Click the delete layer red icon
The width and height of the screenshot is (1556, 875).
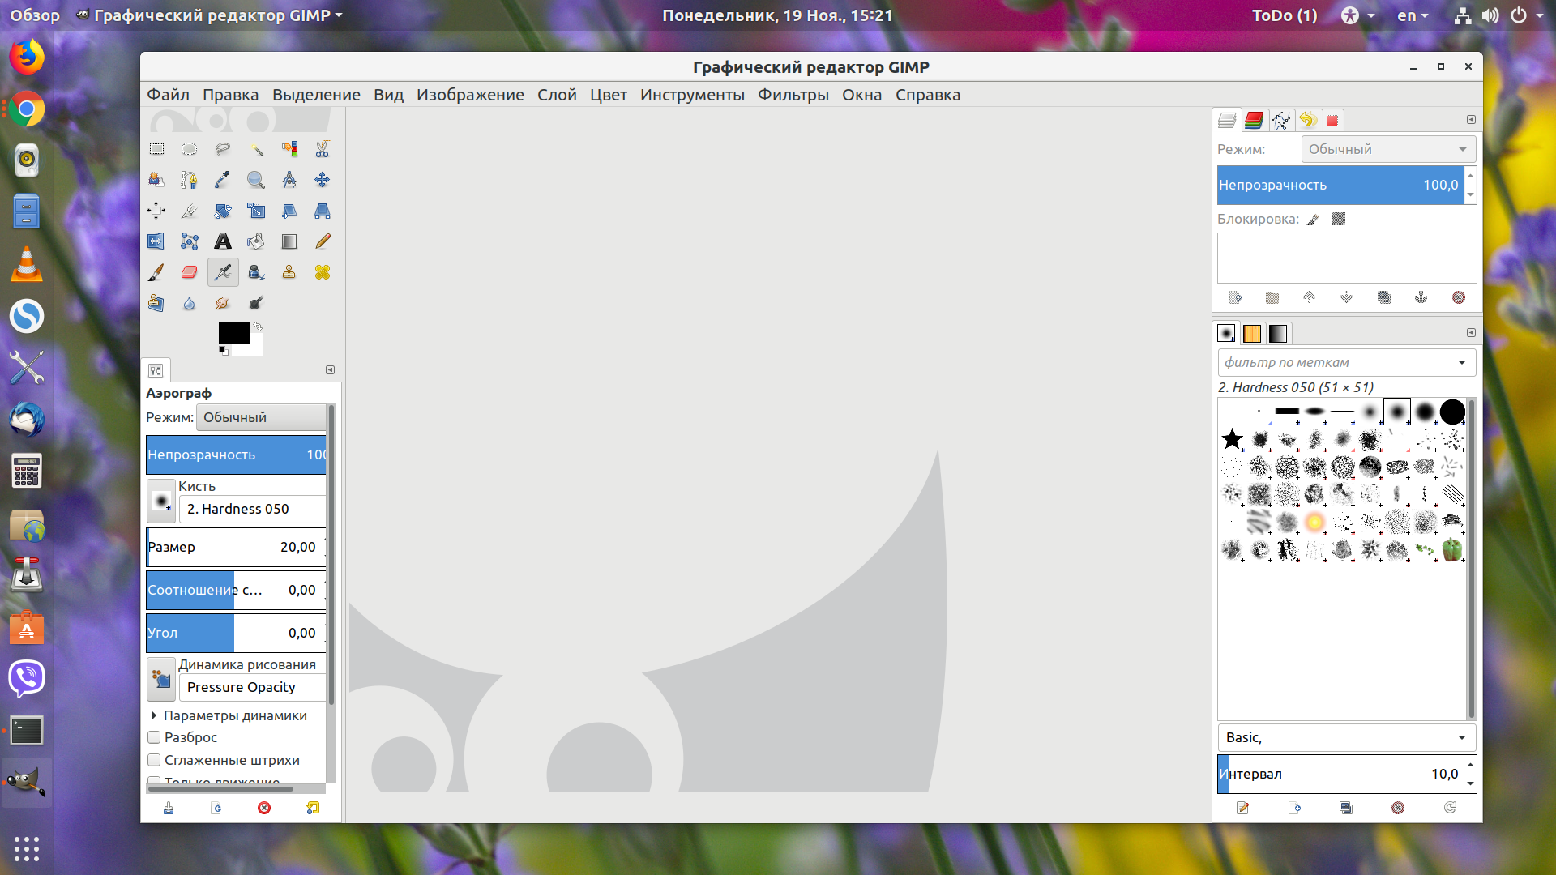(1459, 297)
